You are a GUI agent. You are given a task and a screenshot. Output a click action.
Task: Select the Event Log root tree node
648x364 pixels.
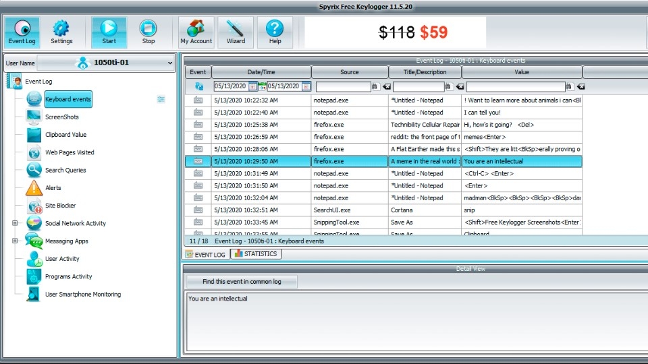click(38, 82)
